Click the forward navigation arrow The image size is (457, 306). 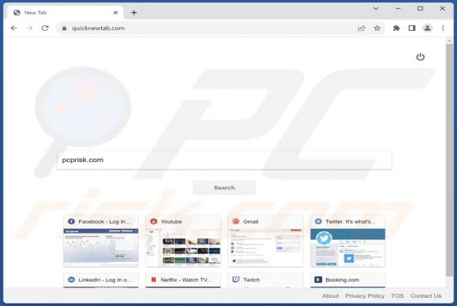(29, 28)
